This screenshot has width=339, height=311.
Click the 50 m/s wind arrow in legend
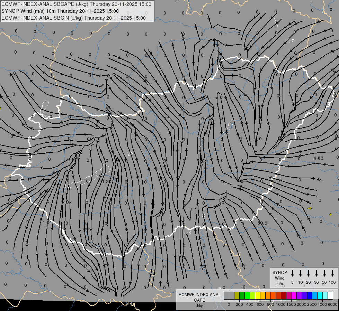click(x=324, y=273)
